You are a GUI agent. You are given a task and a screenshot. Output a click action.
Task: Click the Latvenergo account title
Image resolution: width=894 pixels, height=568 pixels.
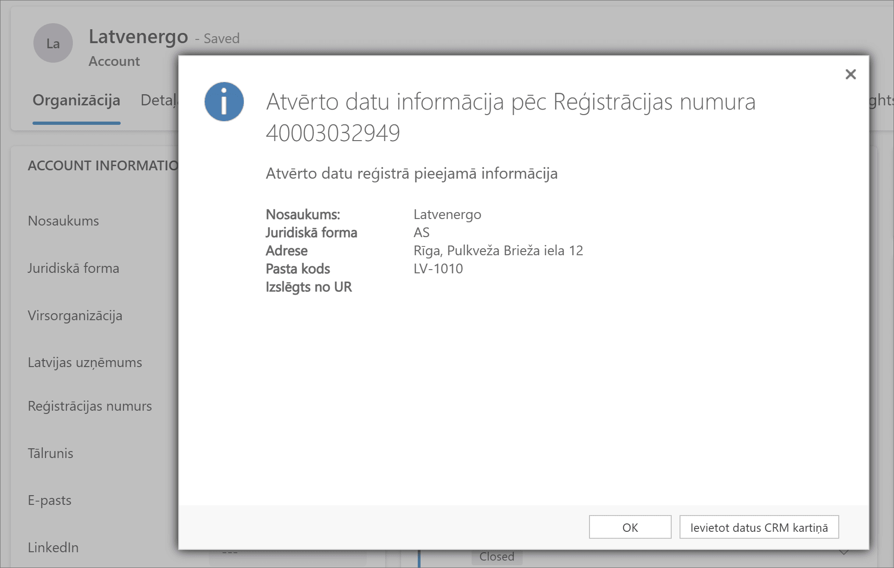click(x=138, y=37)
